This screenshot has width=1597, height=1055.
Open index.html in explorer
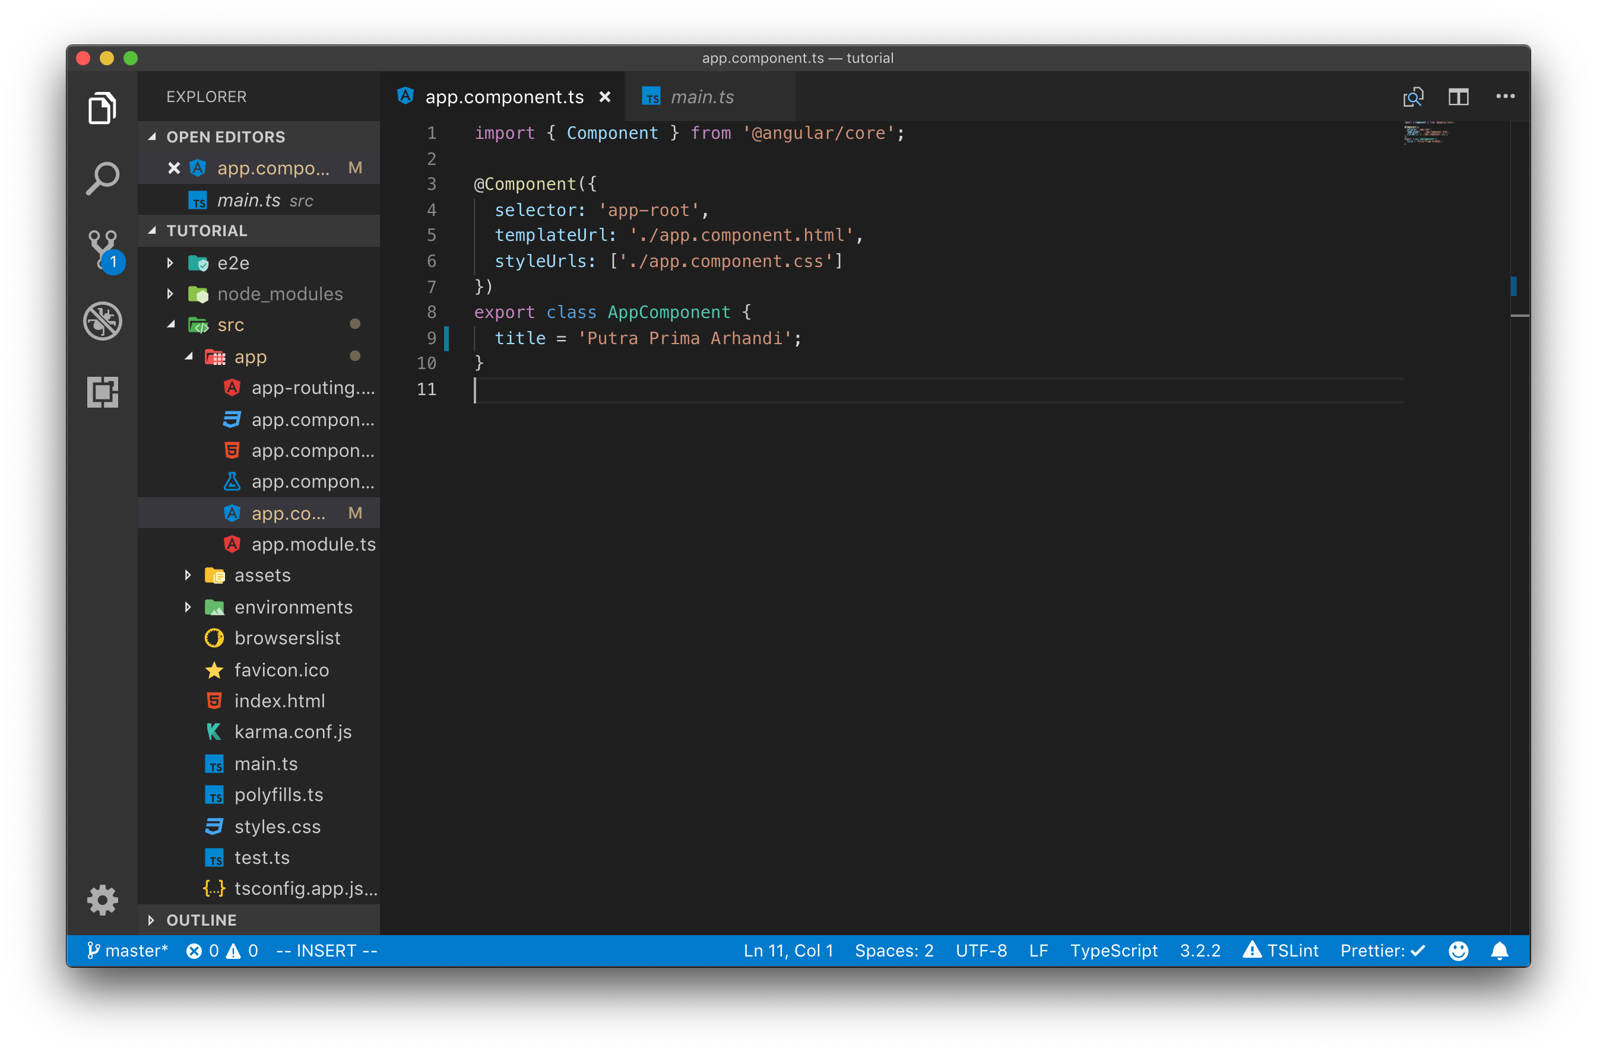pos(258,700)
